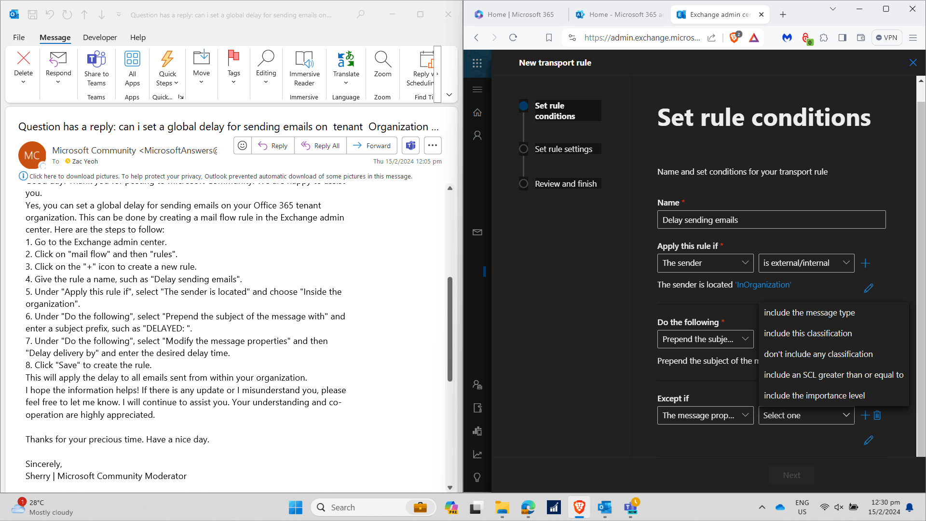Click the Windows taskbar Search box
The height and width of the screenshot is (521, 926).
point(373,507)
